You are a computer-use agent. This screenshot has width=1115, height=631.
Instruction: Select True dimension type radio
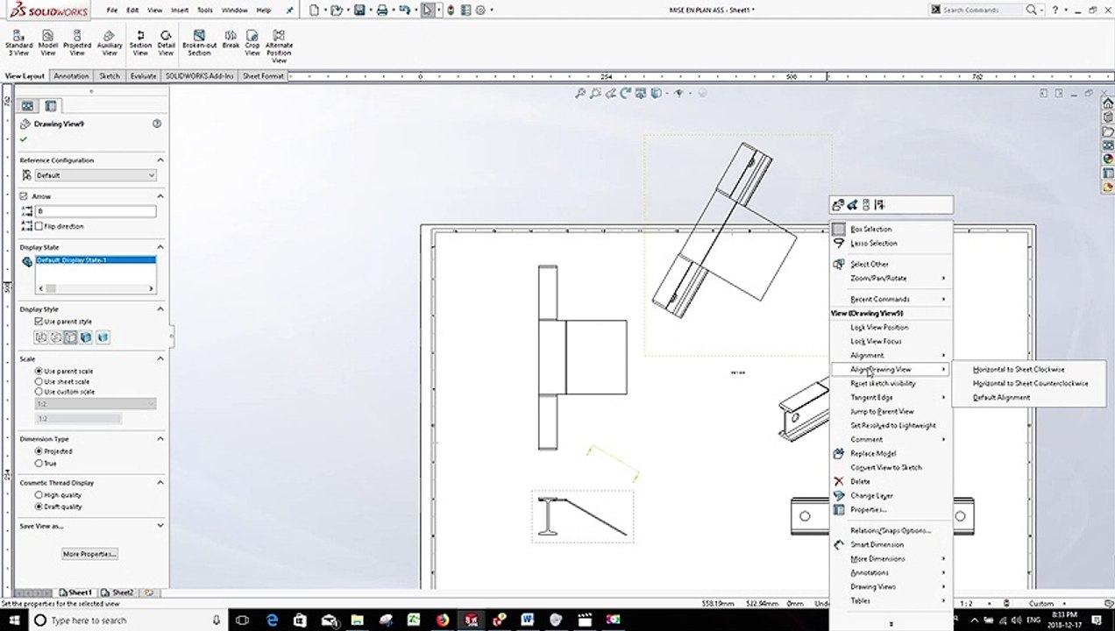[39, 463]
